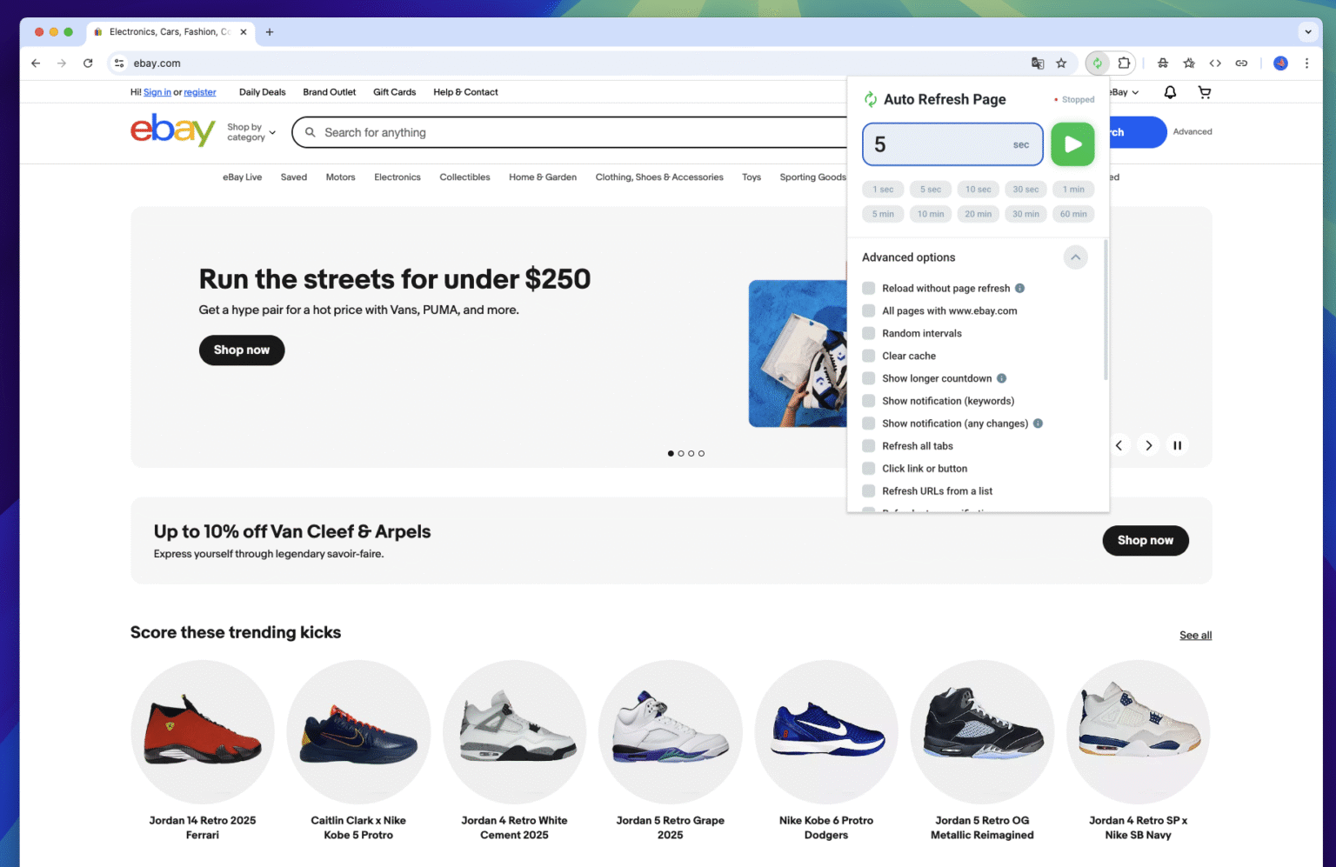
Task: Check Click link or button option
Action: tap(868, 469)
